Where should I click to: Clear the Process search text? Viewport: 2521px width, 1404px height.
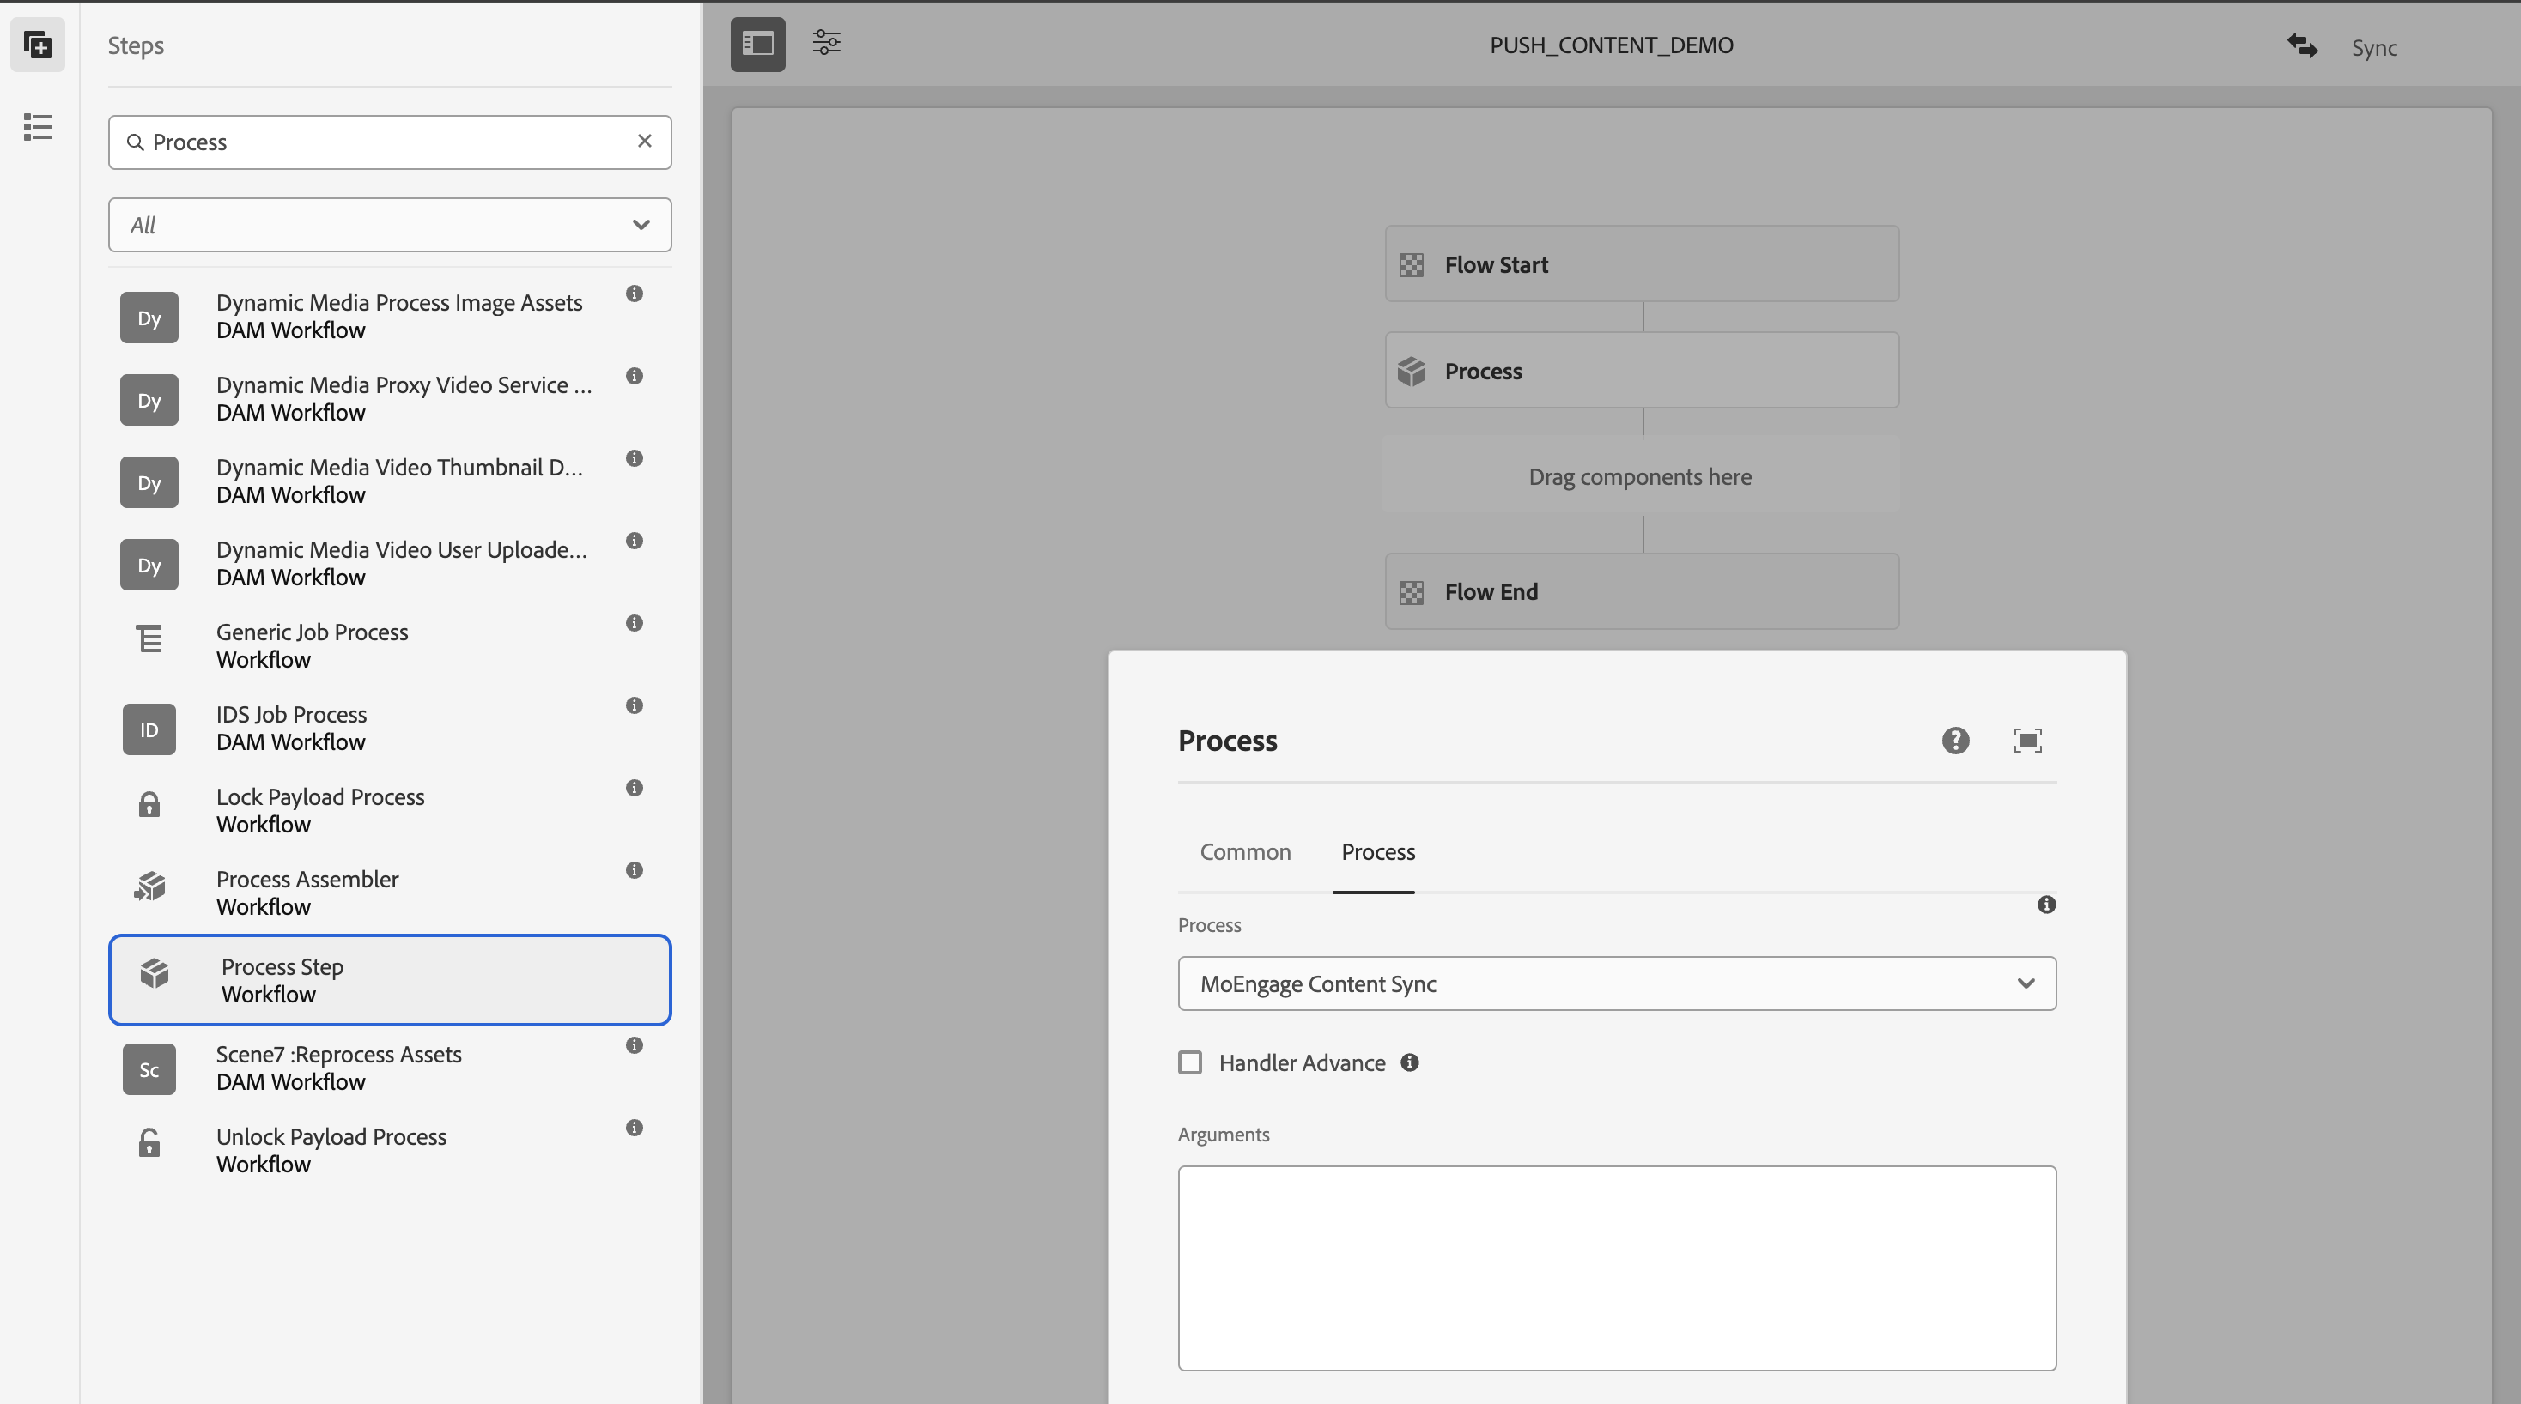coord(644,141)
